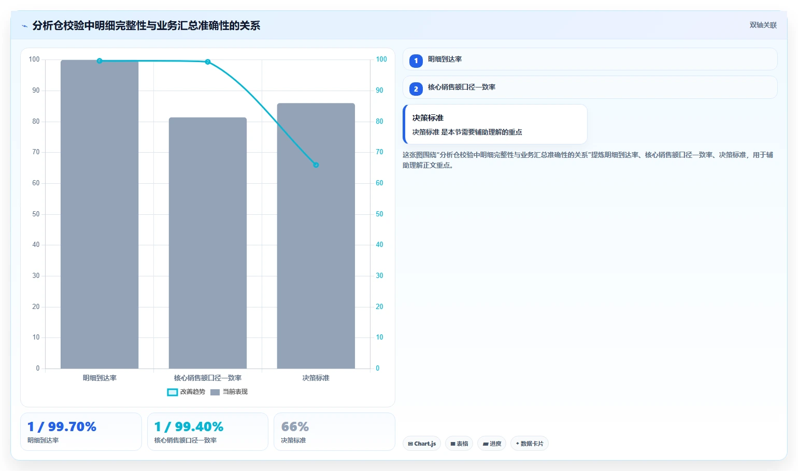Screen dimensions: 798x471
Task: Click the 明细到达率 bar in the chart
Action: tap(99, 214)
